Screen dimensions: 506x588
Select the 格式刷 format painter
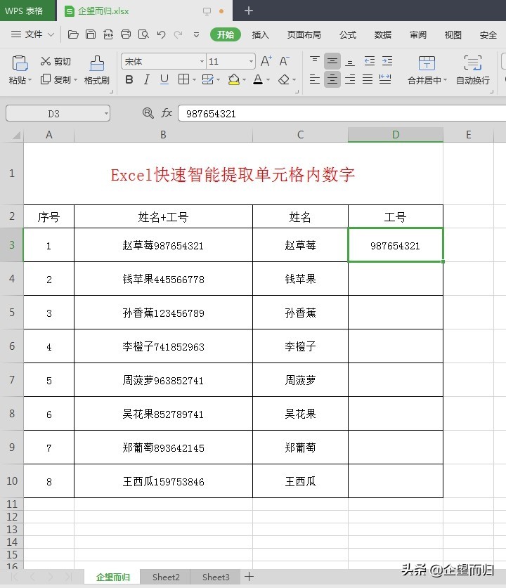(97, 70)
